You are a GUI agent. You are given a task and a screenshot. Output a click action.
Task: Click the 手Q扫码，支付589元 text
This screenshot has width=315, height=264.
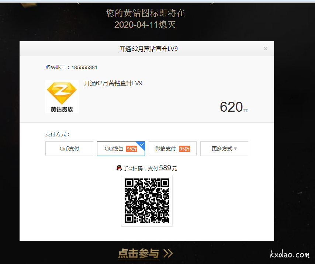click(x=150, y=168)
